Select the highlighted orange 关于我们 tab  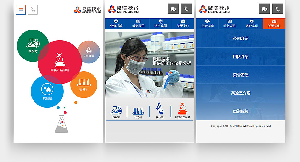coord(274,24)
